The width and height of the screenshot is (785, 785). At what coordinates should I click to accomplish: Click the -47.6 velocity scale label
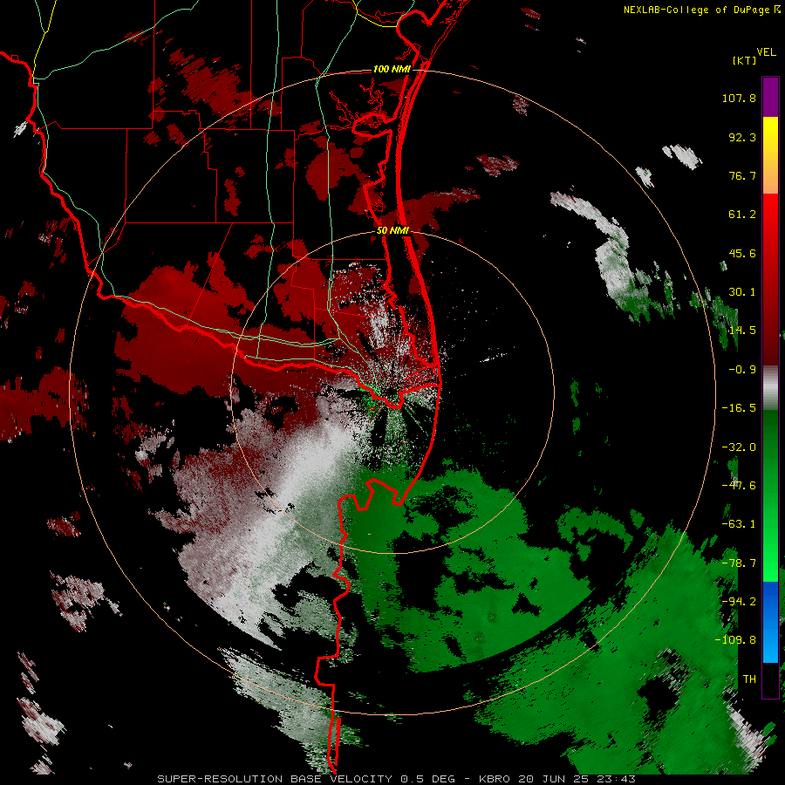[x=739, y=486]
